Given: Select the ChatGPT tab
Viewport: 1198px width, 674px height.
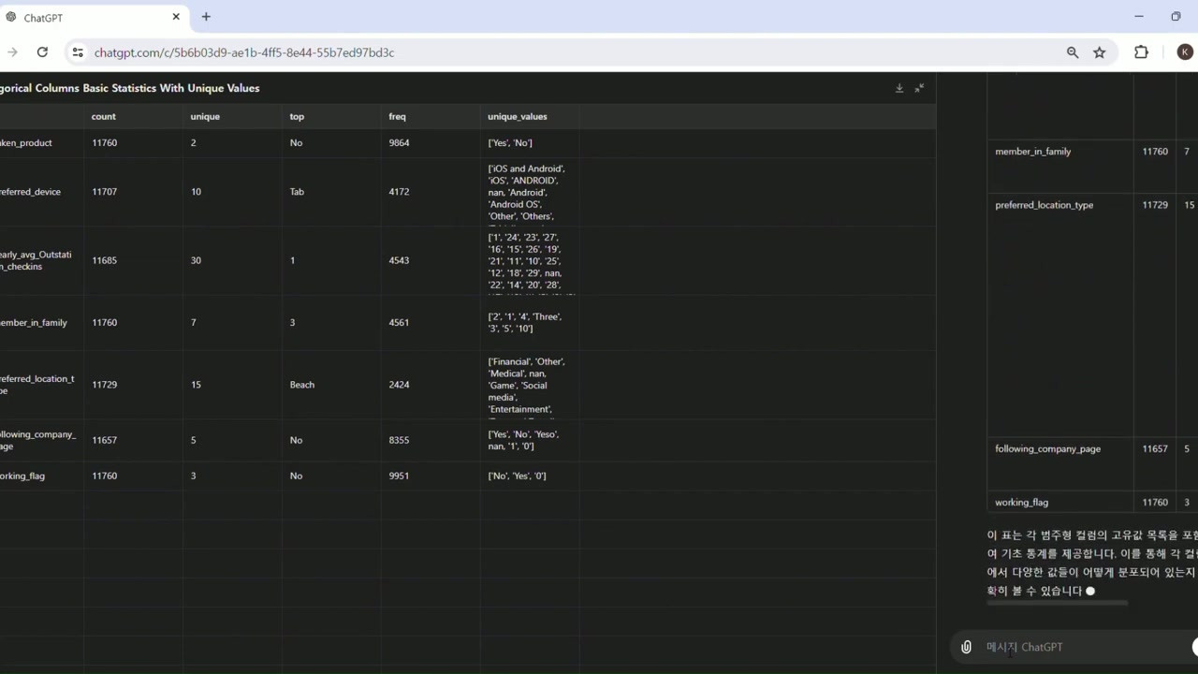Looking at the screenshot, I should (x=94, y=17).
